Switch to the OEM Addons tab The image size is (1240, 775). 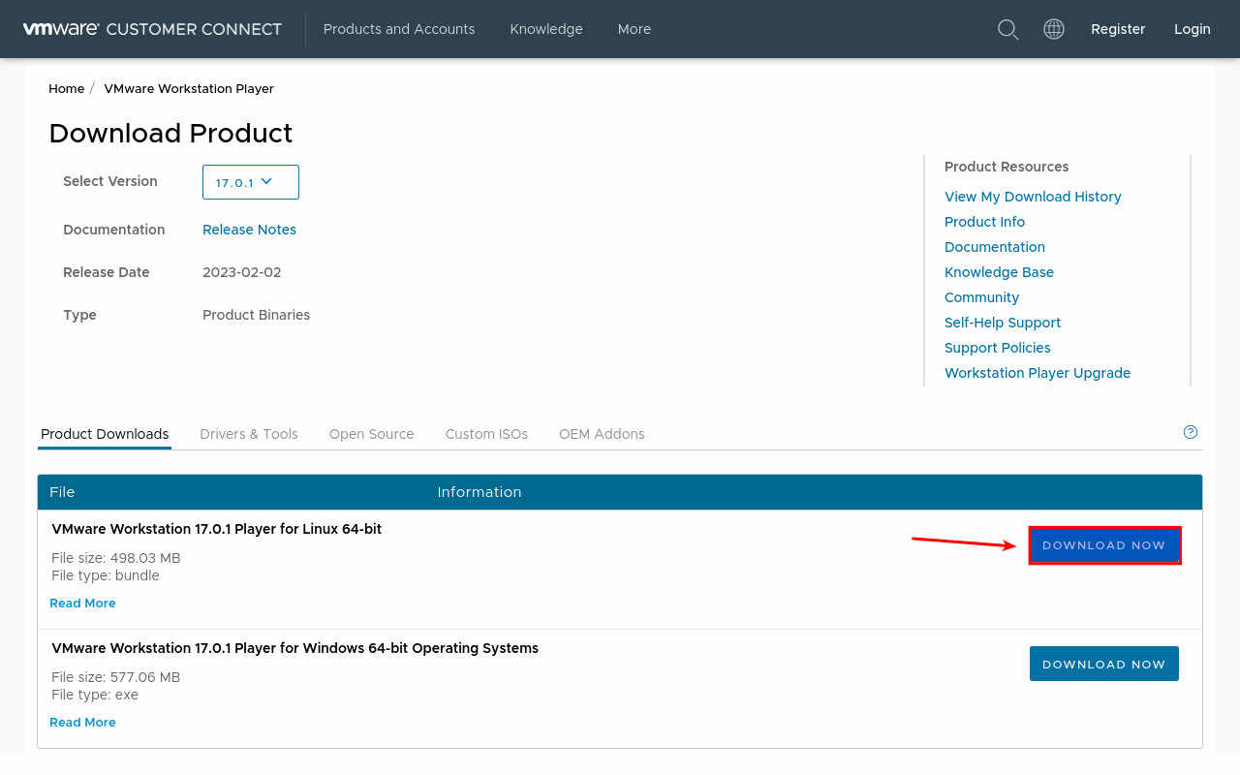602,434
